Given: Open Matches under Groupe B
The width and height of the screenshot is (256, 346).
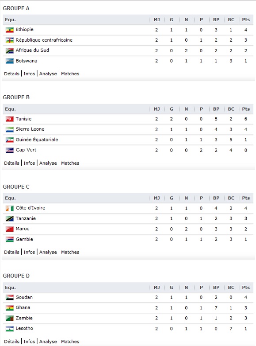Looking at the screenshot, I should pyautogui.click(x=70, y=163).
